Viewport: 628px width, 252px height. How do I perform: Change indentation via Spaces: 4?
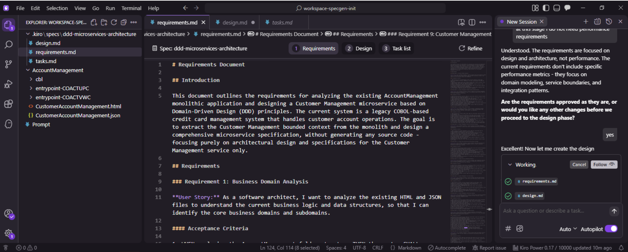pyautogui.click(x=336, y=248)
